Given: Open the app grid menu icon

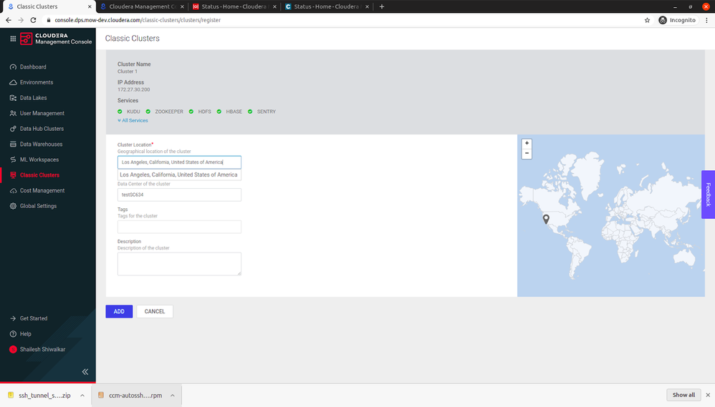Looking at the screenshot, I should [13, 39].
